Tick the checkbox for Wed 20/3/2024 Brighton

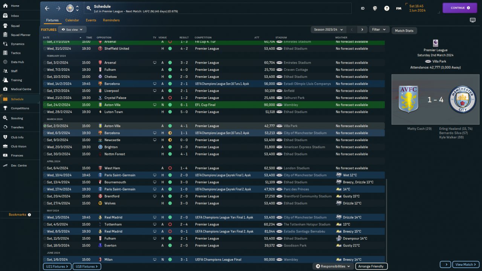[x=45, y=147]
